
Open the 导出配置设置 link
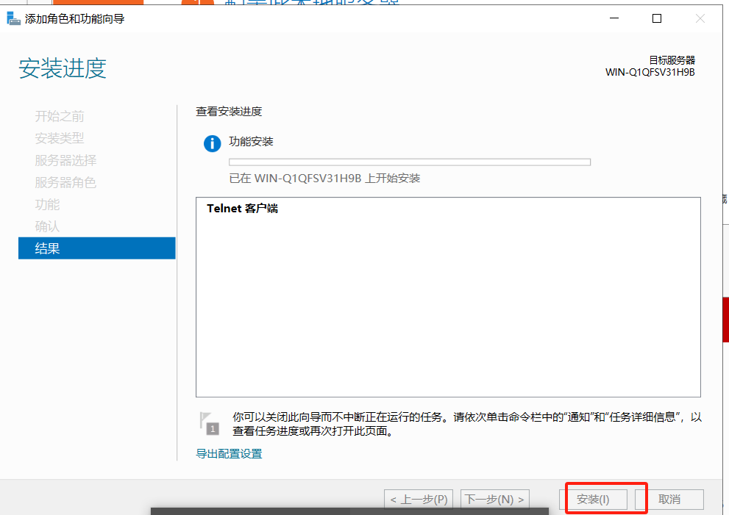coord(229,454)
